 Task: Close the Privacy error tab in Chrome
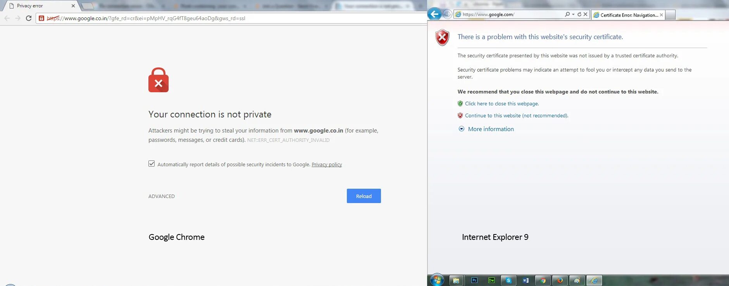pyautogui.click(x=73, y=6)
